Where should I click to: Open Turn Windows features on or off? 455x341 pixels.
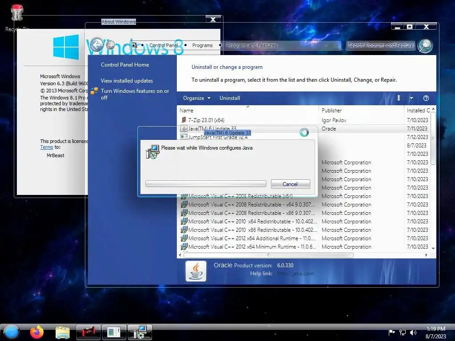(x=135, y=94)
